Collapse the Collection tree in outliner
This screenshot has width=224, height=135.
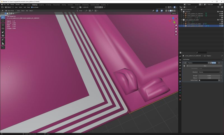(x=182, y=12)
